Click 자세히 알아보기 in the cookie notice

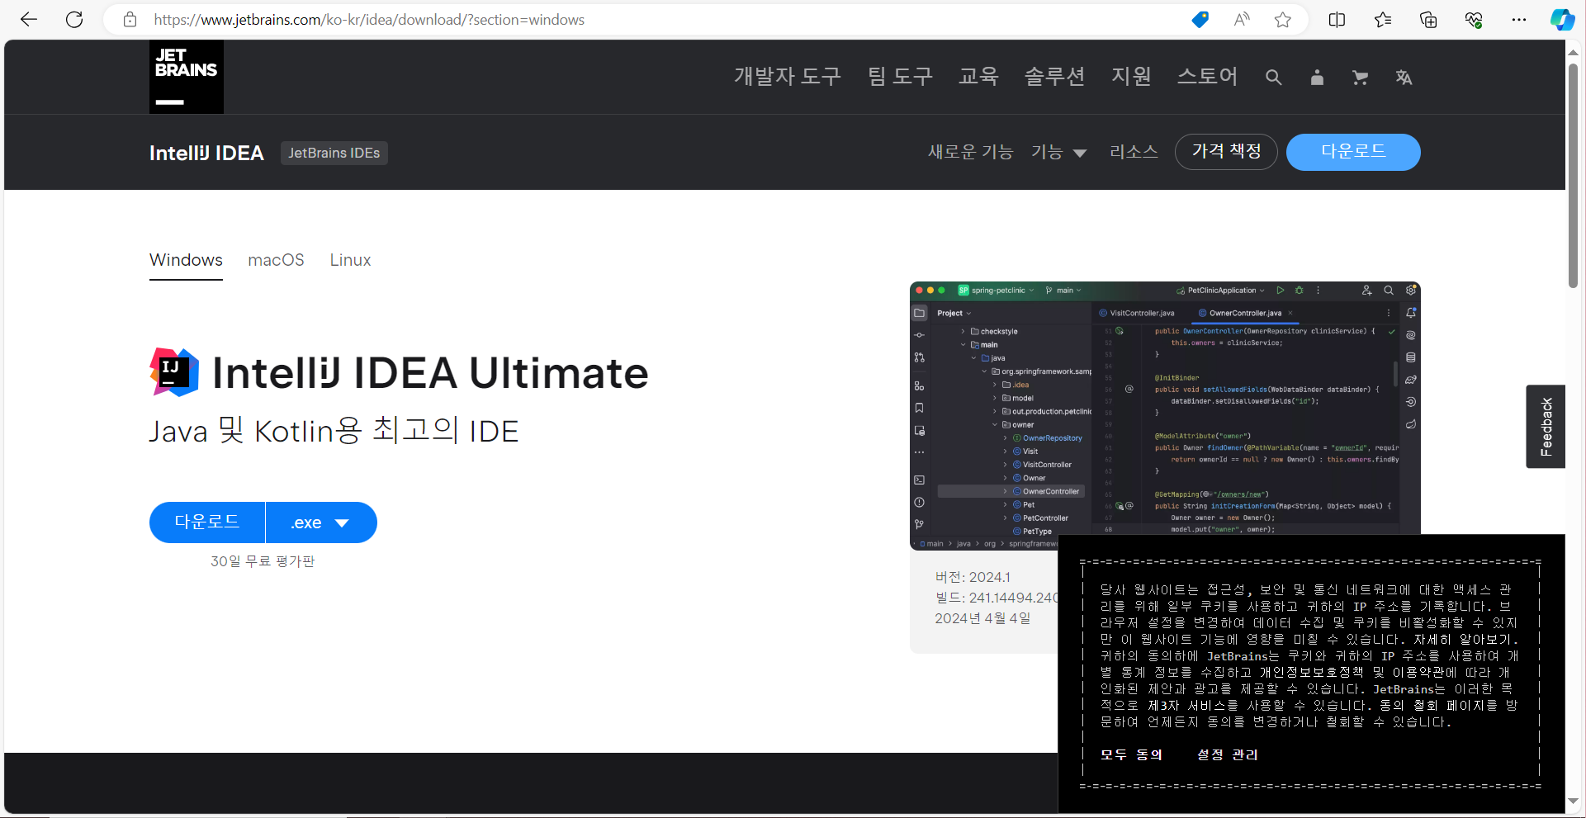point(1464,640)
